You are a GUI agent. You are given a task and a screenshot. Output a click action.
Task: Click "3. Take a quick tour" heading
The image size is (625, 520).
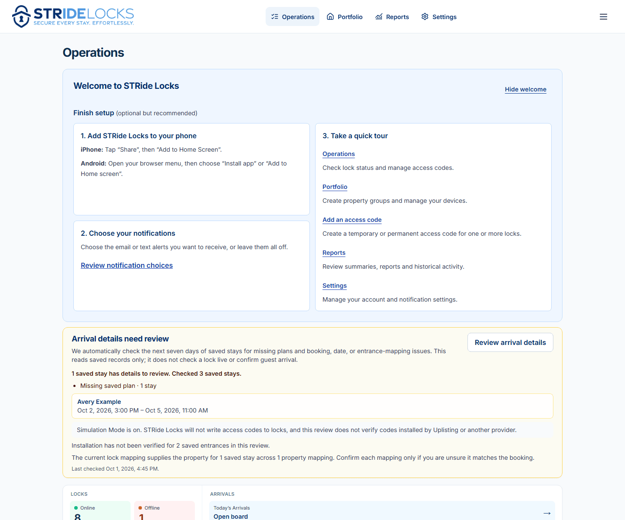pos(355,136)
